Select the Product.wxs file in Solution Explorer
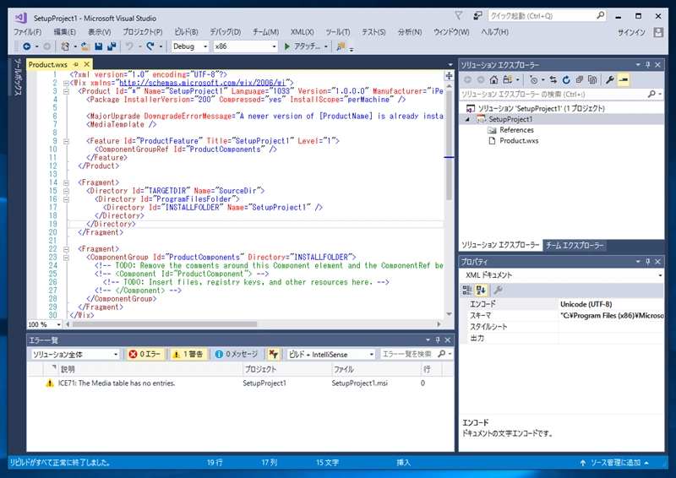 click(x=519, y=141)
